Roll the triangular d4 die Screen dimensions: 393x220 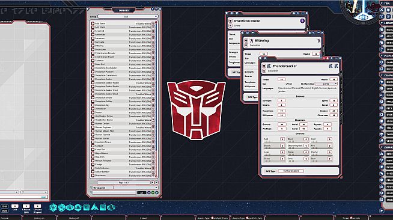tap(94, 207)
